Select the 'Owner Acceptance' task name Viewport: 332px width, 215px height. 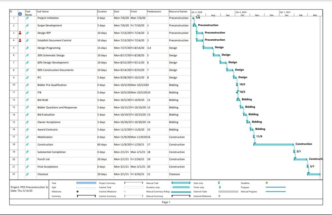[49, 122]
